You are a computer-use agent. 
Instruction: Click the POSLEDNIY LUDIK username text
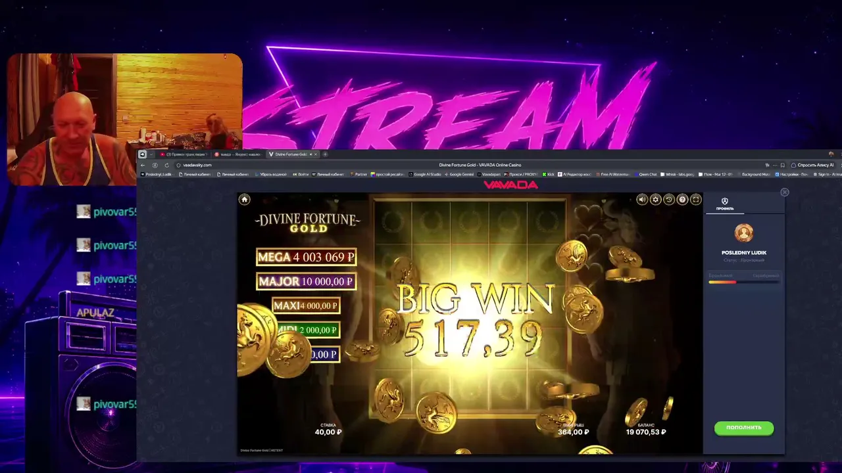[744, 252]
